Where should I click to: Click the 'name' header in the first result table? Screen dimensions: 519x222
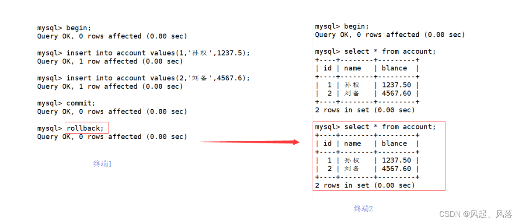pyautogui.click(x=352, y=68)
